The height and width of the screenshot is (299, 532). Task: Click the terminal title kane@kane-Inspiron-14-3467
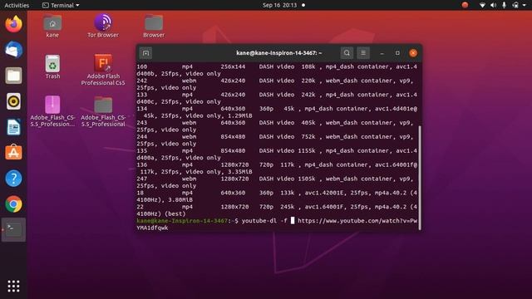279,53
